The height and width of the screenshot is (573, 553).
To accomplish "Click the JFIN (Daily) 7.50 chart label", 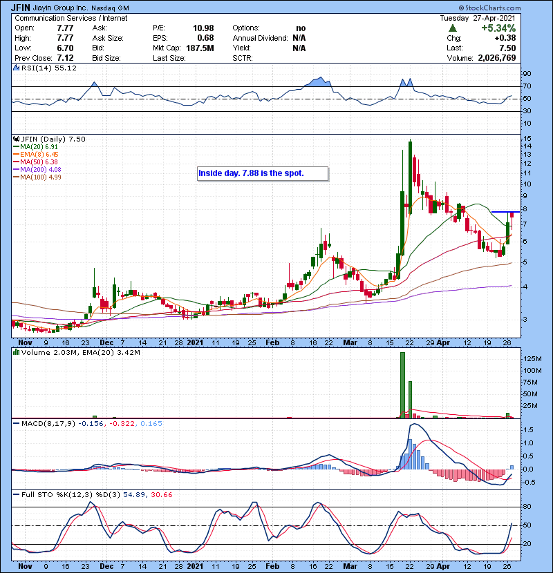I will point(53,139).
